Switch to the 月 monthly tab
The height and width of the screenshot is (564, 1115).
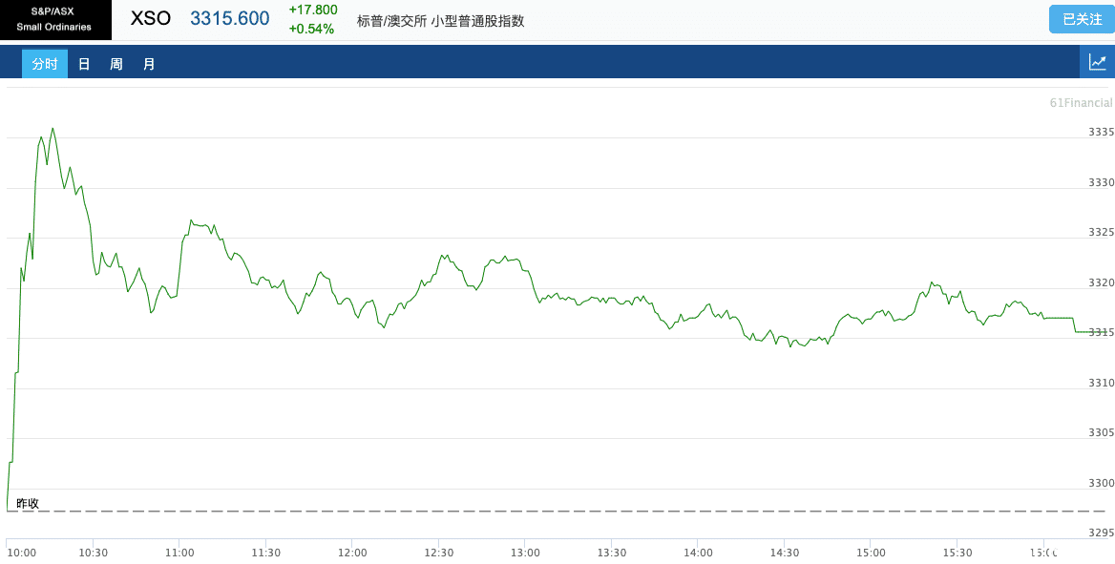[x=149, y=64]
